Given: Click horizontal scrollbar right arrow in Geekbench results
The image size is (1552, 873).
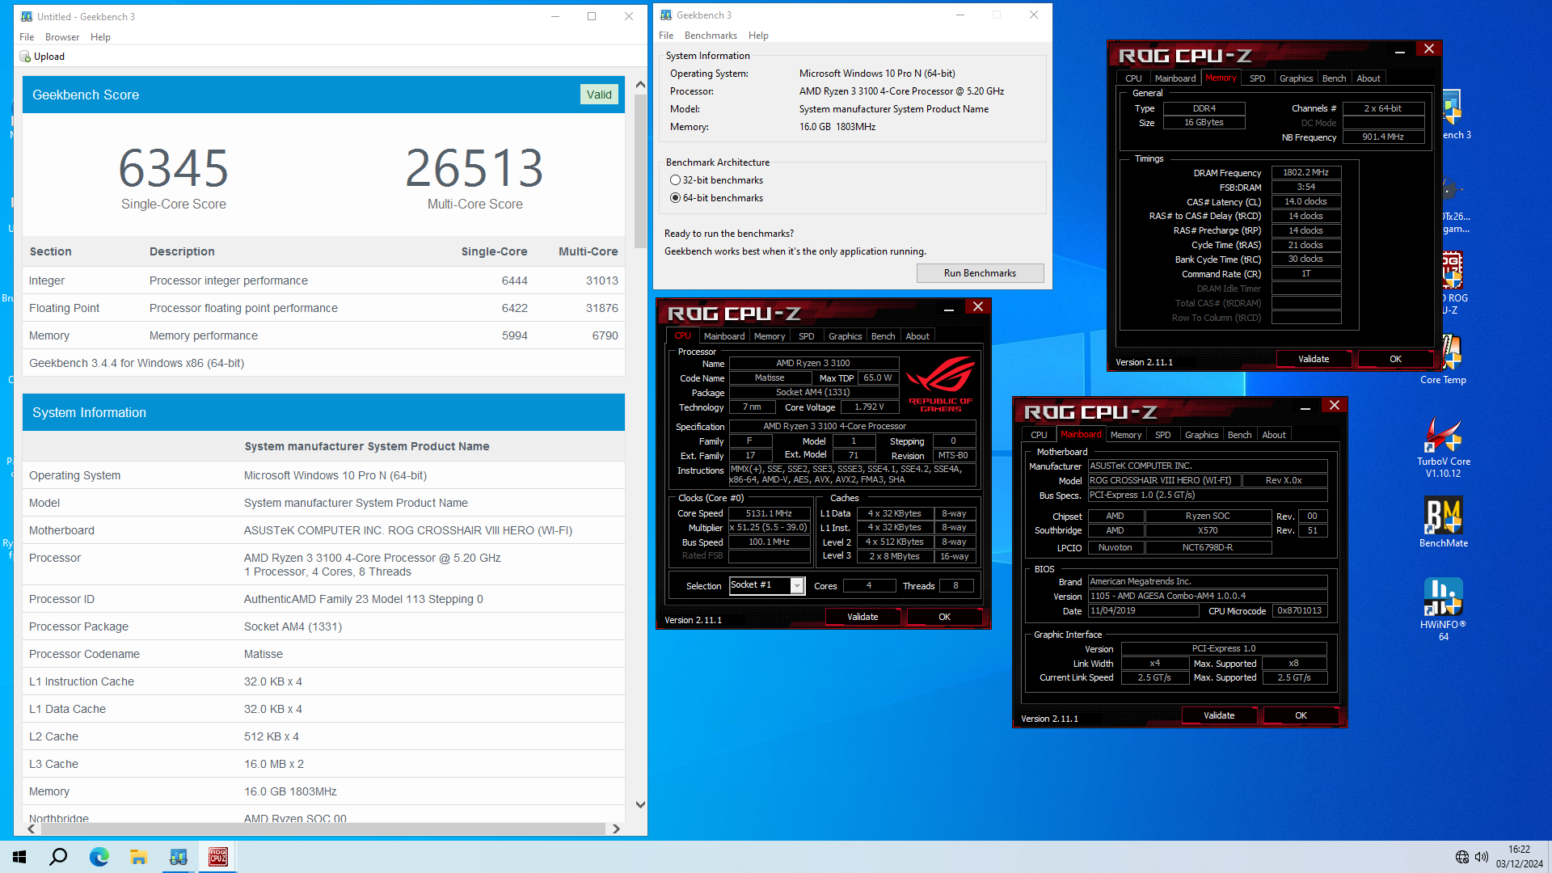Looking at the screenshot, I should coord(616,829).
